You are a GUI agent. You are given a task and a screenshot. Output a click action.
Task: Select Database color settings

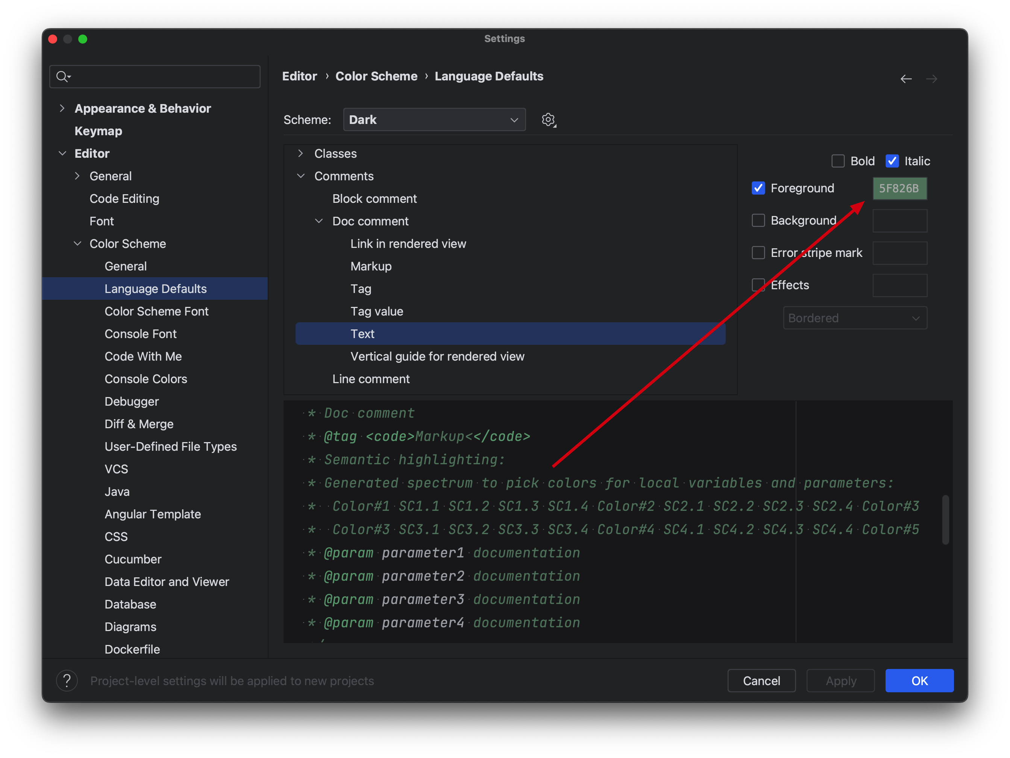(x=130, y=604)
